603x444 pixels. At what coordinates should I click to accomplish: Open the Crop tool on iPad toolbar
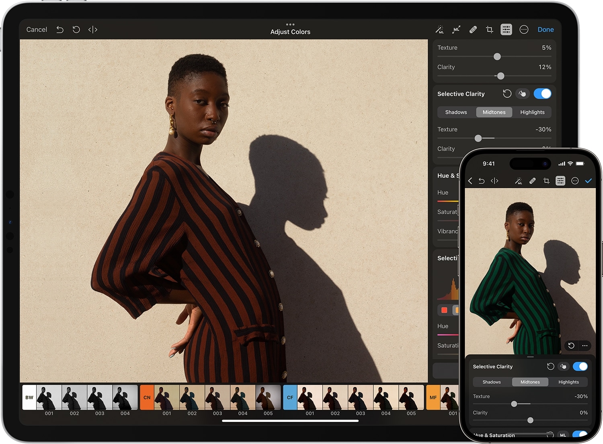pyautogui.click(x=489, y=30)
